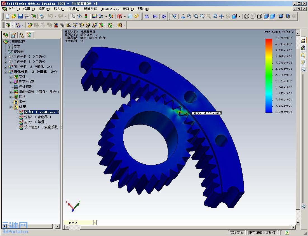The image size is (308, 236).
Task: Collapse the 结果 results folder
Action: tap(11, 108)
